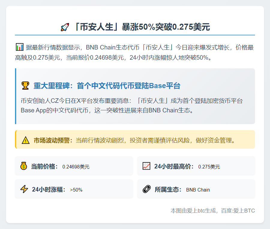Click the 所属生态 label text
This screenshot has width=270, height=229.
[168, 189]
